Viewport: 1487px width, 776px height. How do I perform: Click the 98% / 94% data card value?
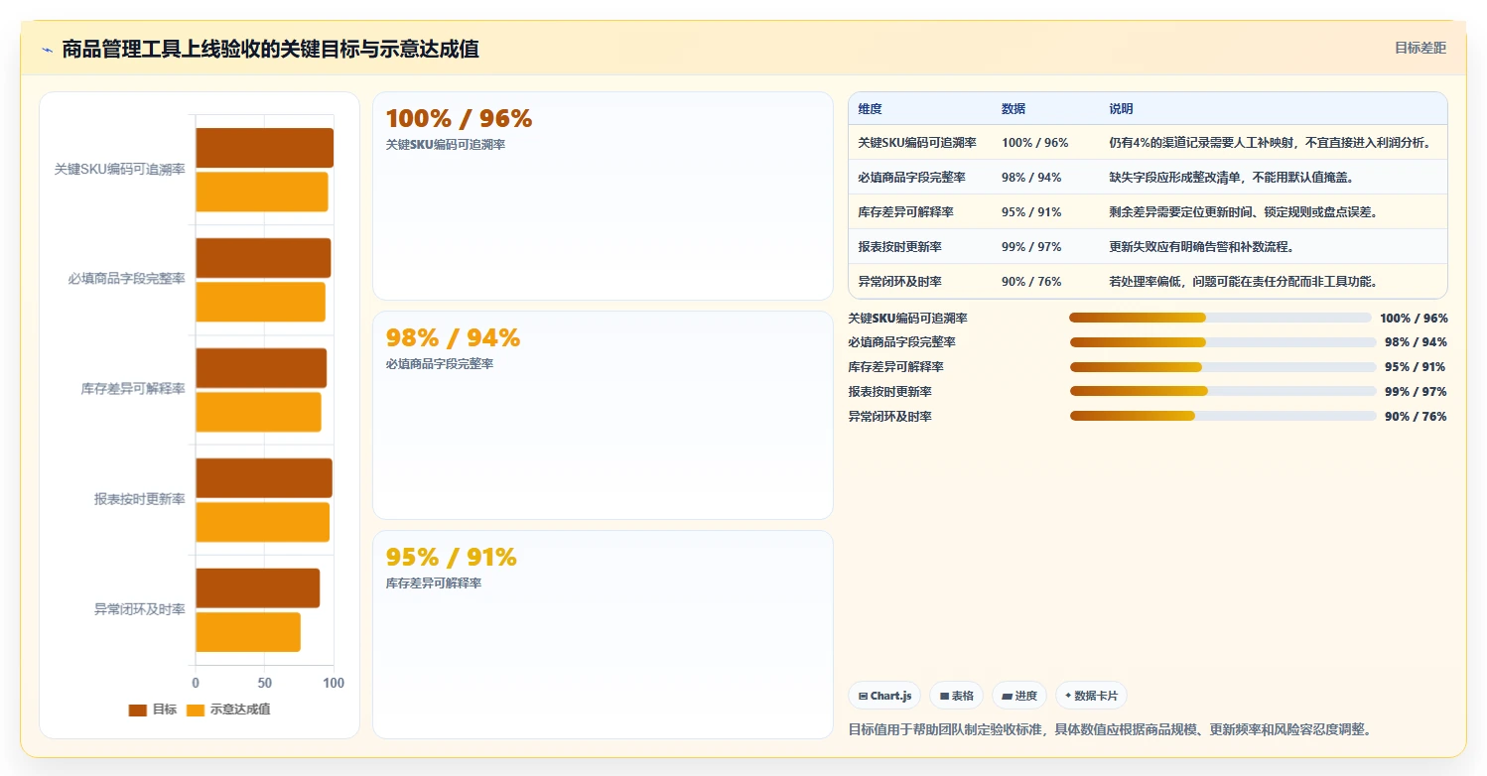[x=453, y=338]
